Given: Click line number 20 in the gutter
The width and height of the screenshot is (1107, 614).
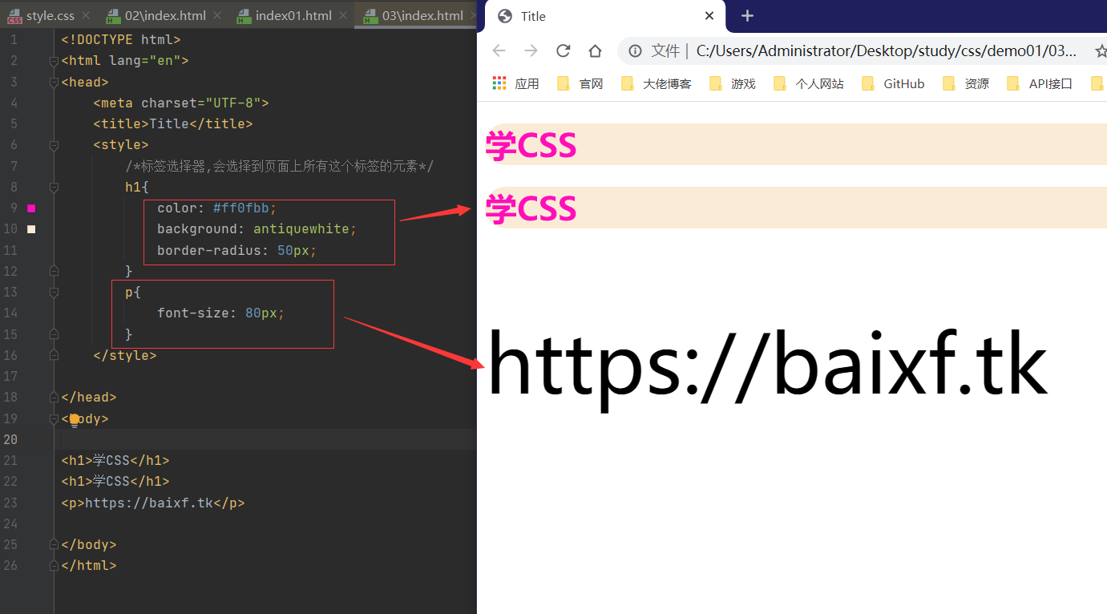Looking at the screenshot, I should pyautogui.click(x=10, y=439).
